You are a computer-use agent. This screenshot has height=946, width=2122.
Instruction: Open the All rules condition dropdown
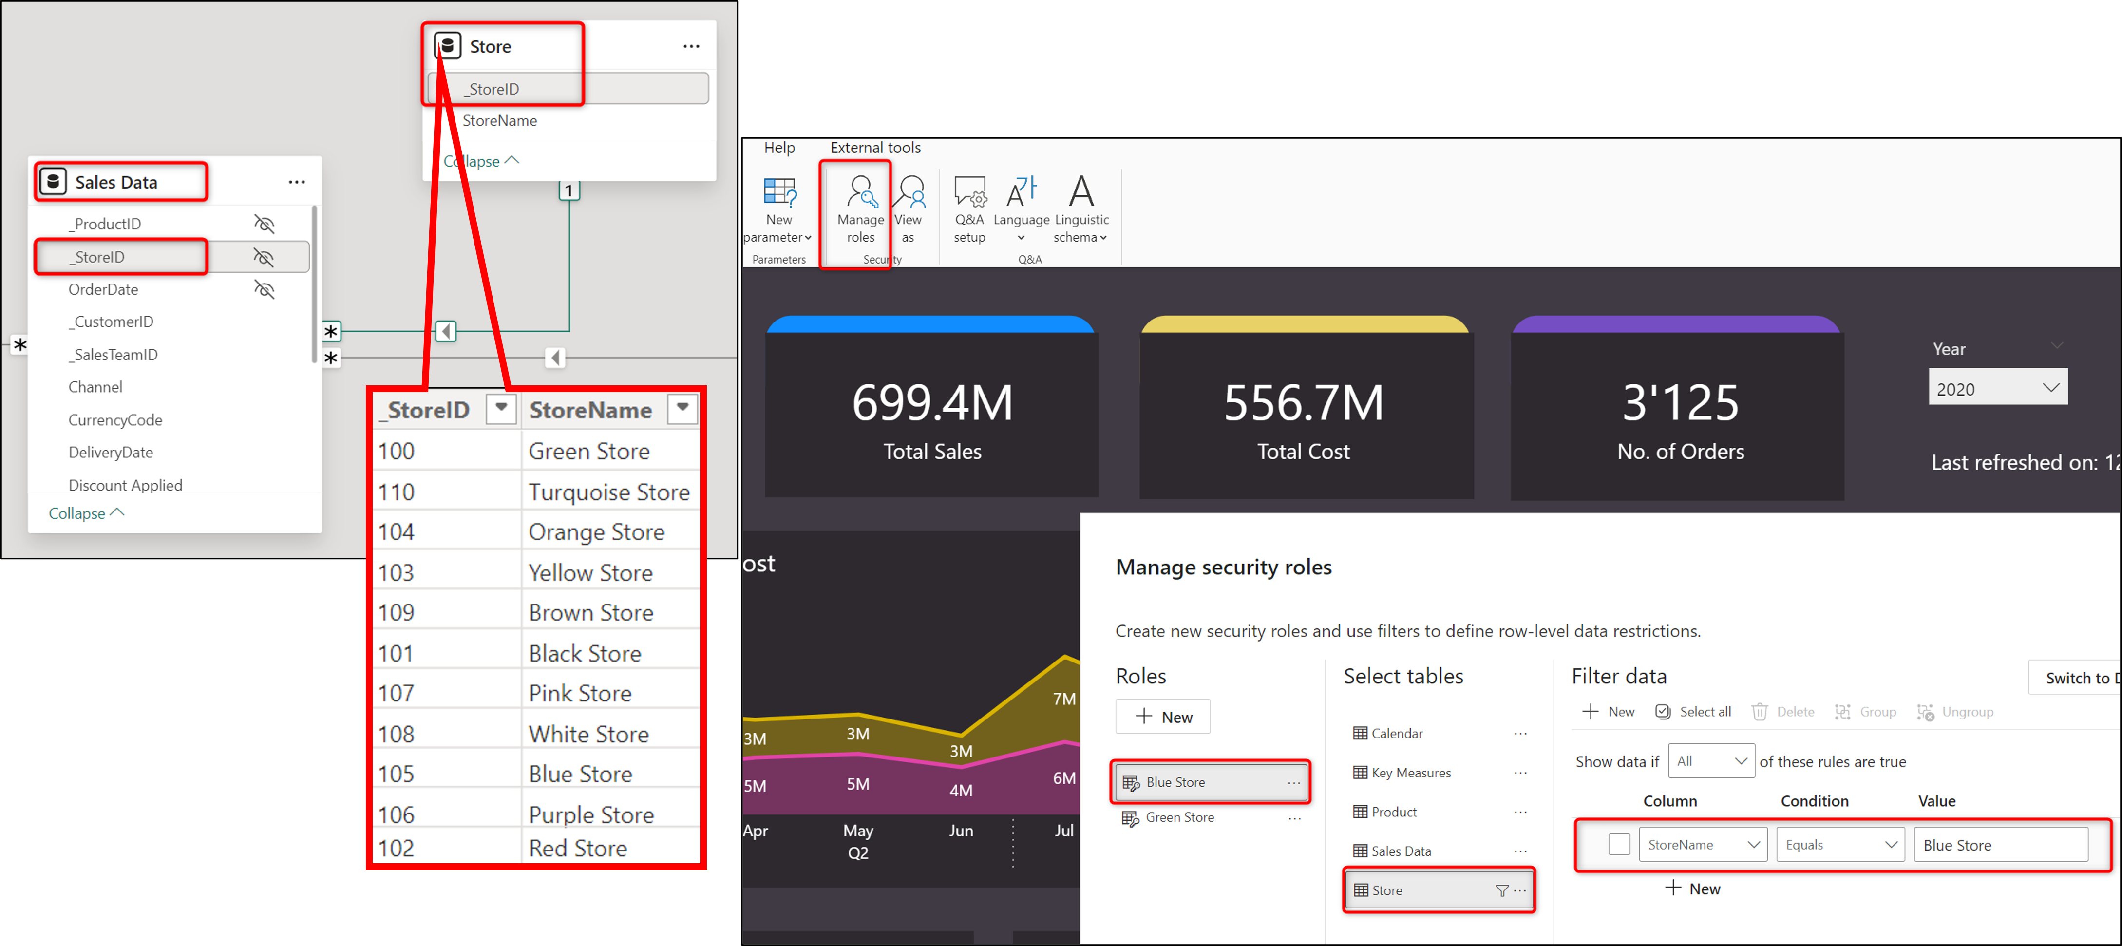pyautogui.click(x=1711, y=761)
